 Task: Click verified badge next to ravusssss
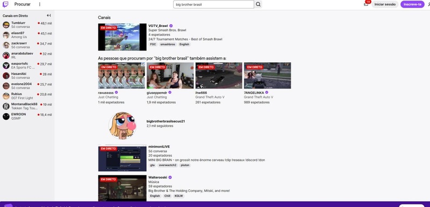(x=116, y=92)
